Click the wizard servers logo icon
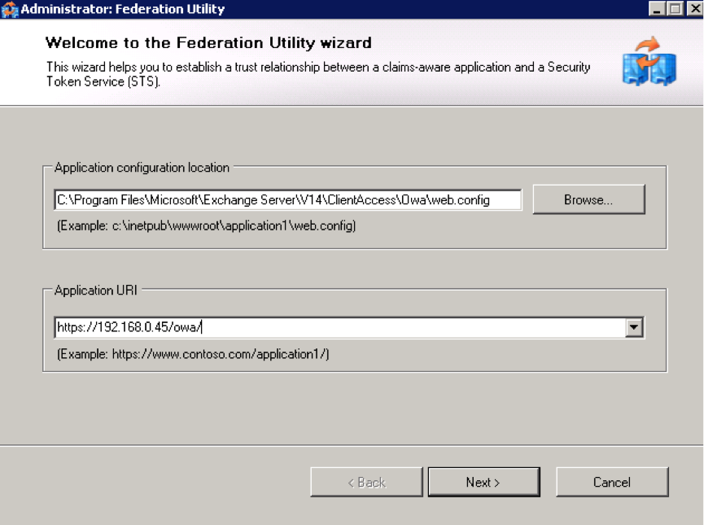 pyautogui.click(x=649, y=62)
